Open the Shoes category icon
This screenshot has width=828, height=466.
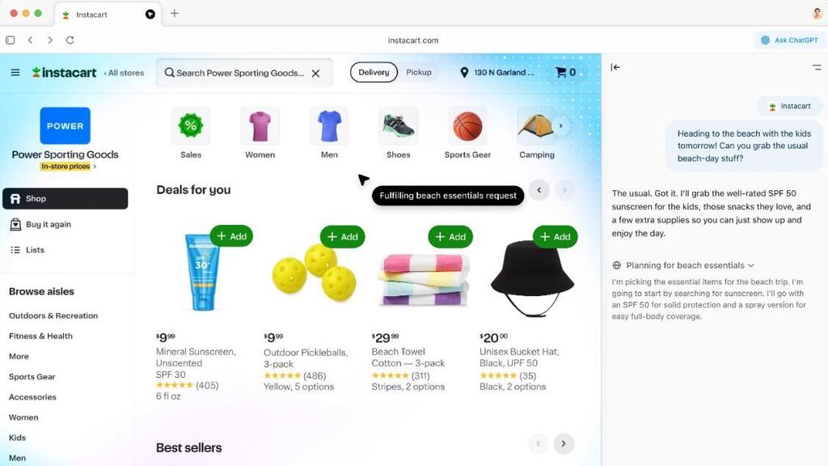point(398,125)
